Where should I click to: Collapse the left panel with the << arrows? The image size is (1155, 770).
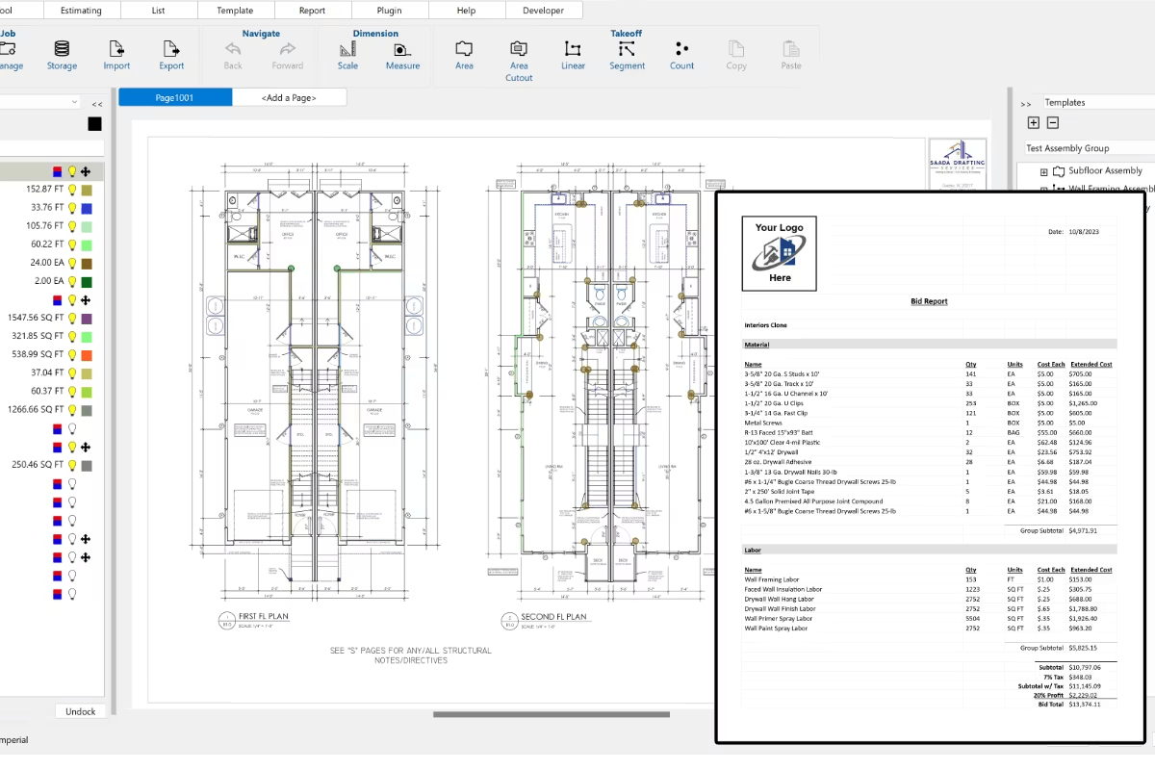pos(97,106)
